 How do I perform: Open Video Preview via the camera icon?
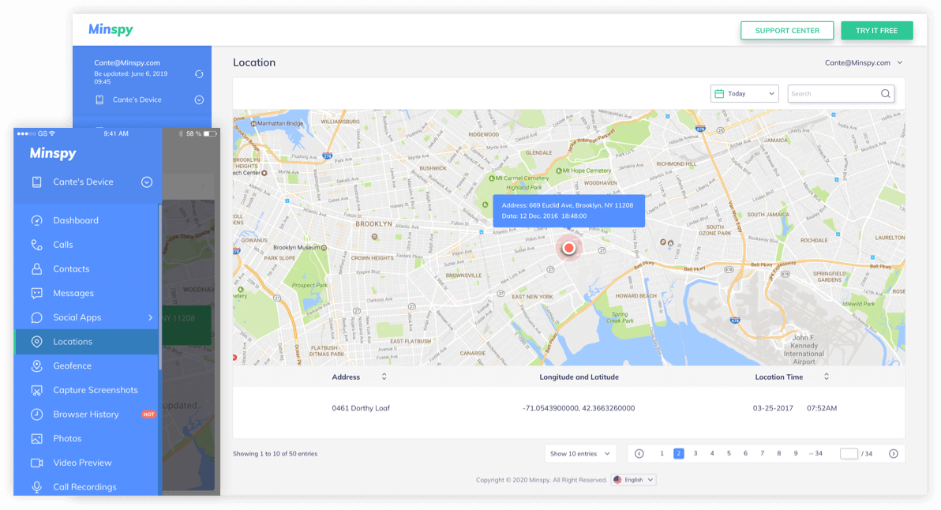tap(36, 463)
